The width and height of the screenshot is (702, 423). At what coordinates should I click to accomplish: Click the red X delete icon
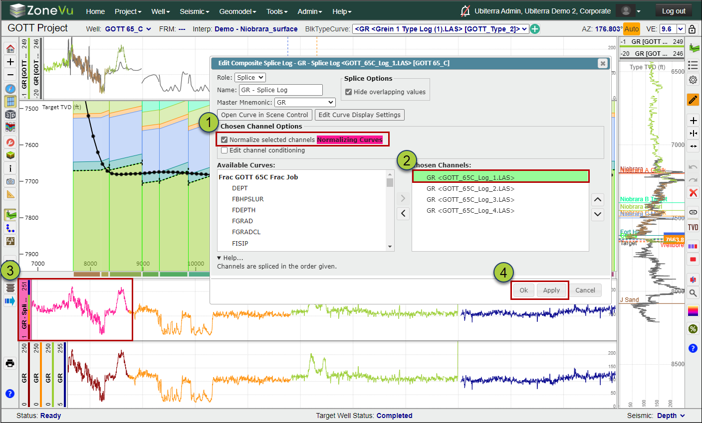coord(693,193)
